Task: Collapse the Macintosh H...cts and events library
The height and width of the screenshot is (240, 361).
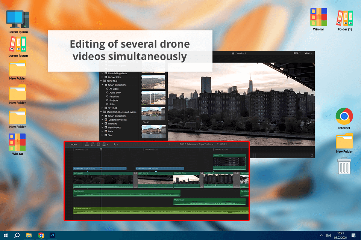Action: pos(101,112)
